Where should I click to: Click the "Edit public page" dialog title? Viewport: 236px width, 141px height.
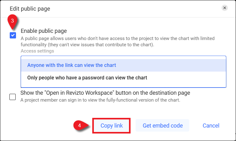click(30, 9)
